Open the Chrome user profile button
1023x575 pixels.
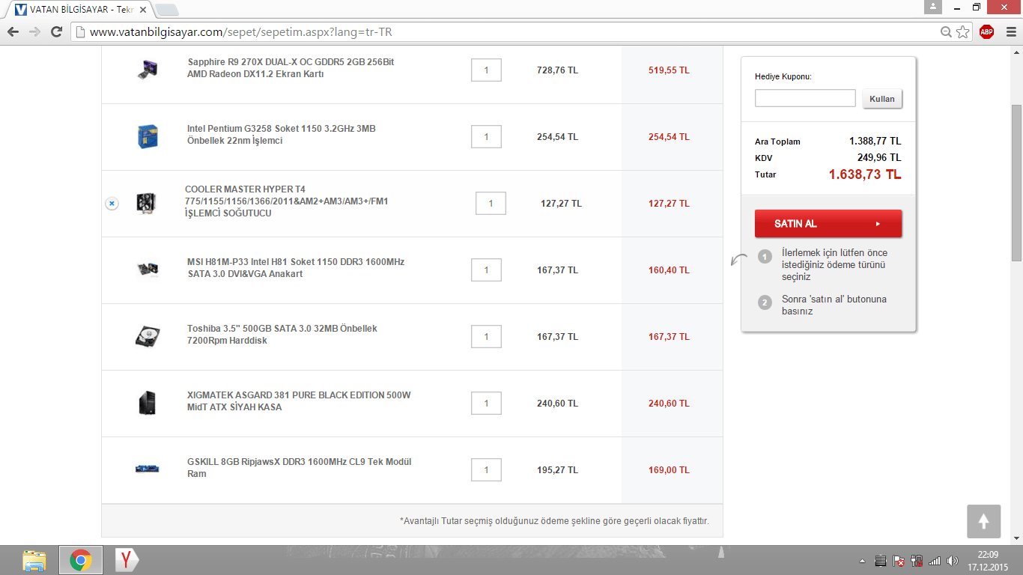(933, 7)
